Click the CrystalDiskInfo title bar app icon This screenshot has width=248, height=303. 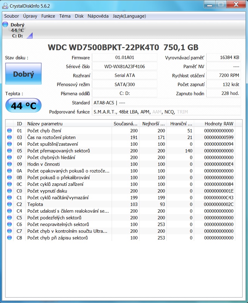(5, 5)
